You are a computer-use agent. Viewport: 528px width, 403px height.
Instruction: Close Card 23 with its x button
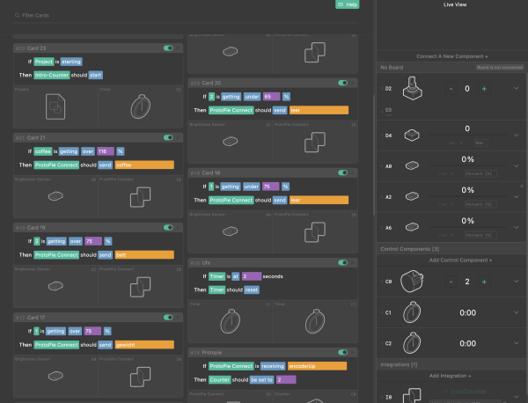tap(178, 48)
